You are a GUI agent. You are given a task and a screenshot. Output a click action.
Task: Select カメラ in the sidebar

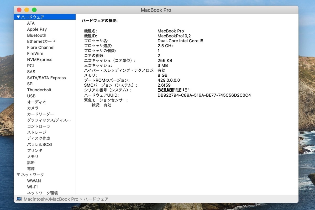point(33,108)
